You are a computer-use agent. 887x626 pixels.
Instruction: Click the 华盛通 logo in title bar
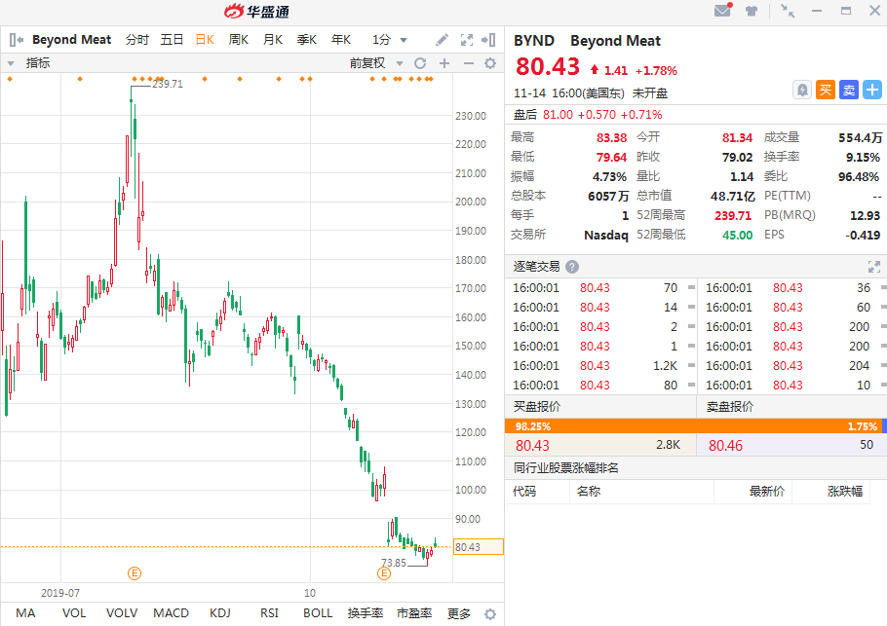coord(256,12)
